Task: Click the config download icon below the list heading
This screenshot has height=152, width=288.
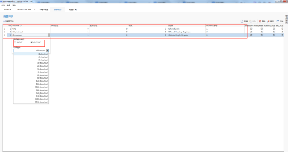Action: (x=4, y=22)
